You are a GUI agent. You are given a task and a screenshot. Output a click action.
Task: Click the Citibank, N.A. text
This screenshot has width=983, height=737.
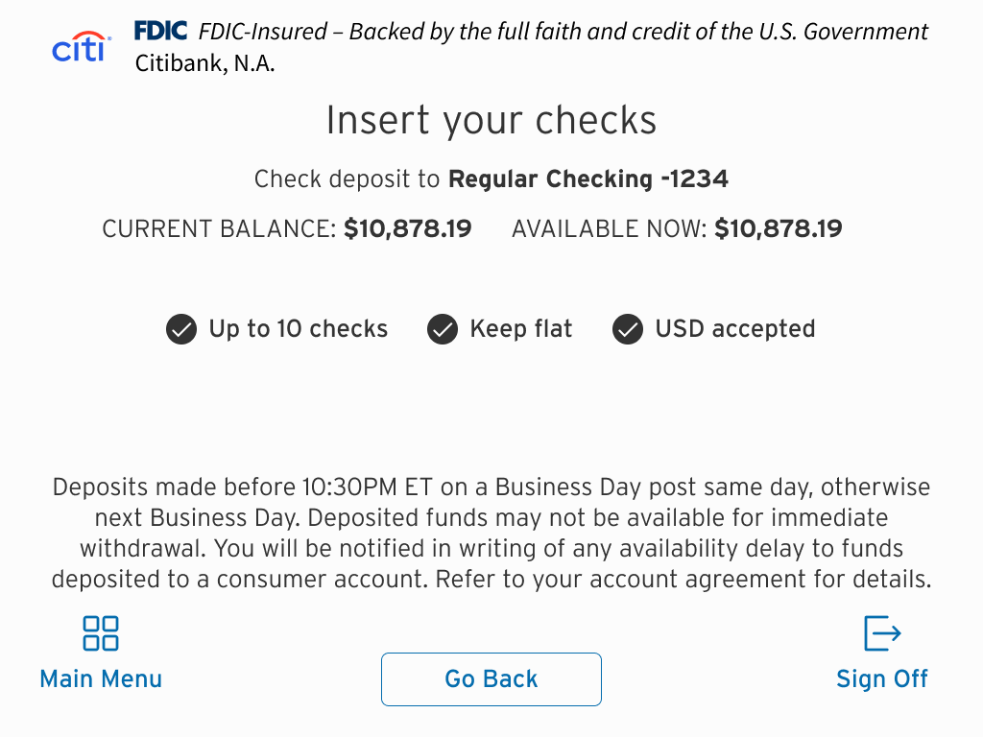coord(204,64)
